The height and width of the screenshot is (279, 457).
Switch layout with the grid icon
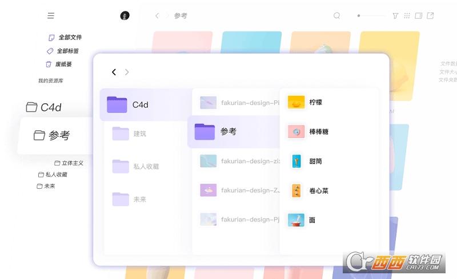point(407,16)
